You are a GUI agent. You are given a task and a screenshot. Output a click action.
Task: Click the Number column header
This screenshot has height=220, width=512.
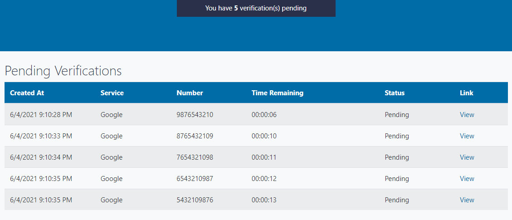point(190,93)
